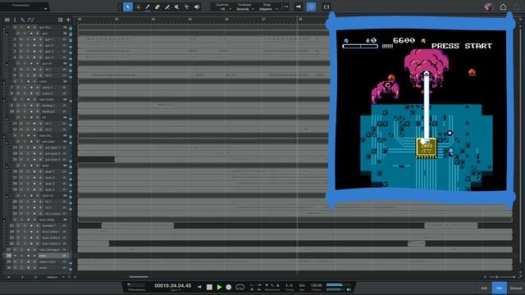
Task: Select the Bend tool
Action: [x=187, y=7]
